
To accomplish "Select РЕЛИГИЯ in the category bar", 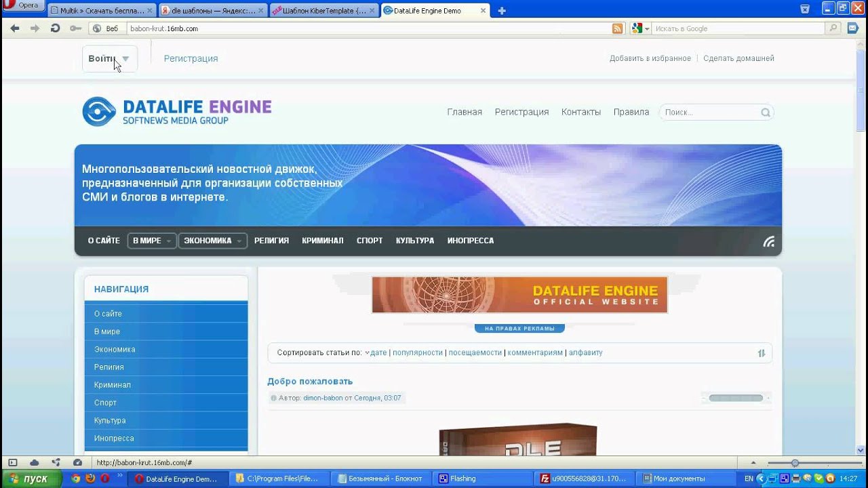I will click(271, 241).
